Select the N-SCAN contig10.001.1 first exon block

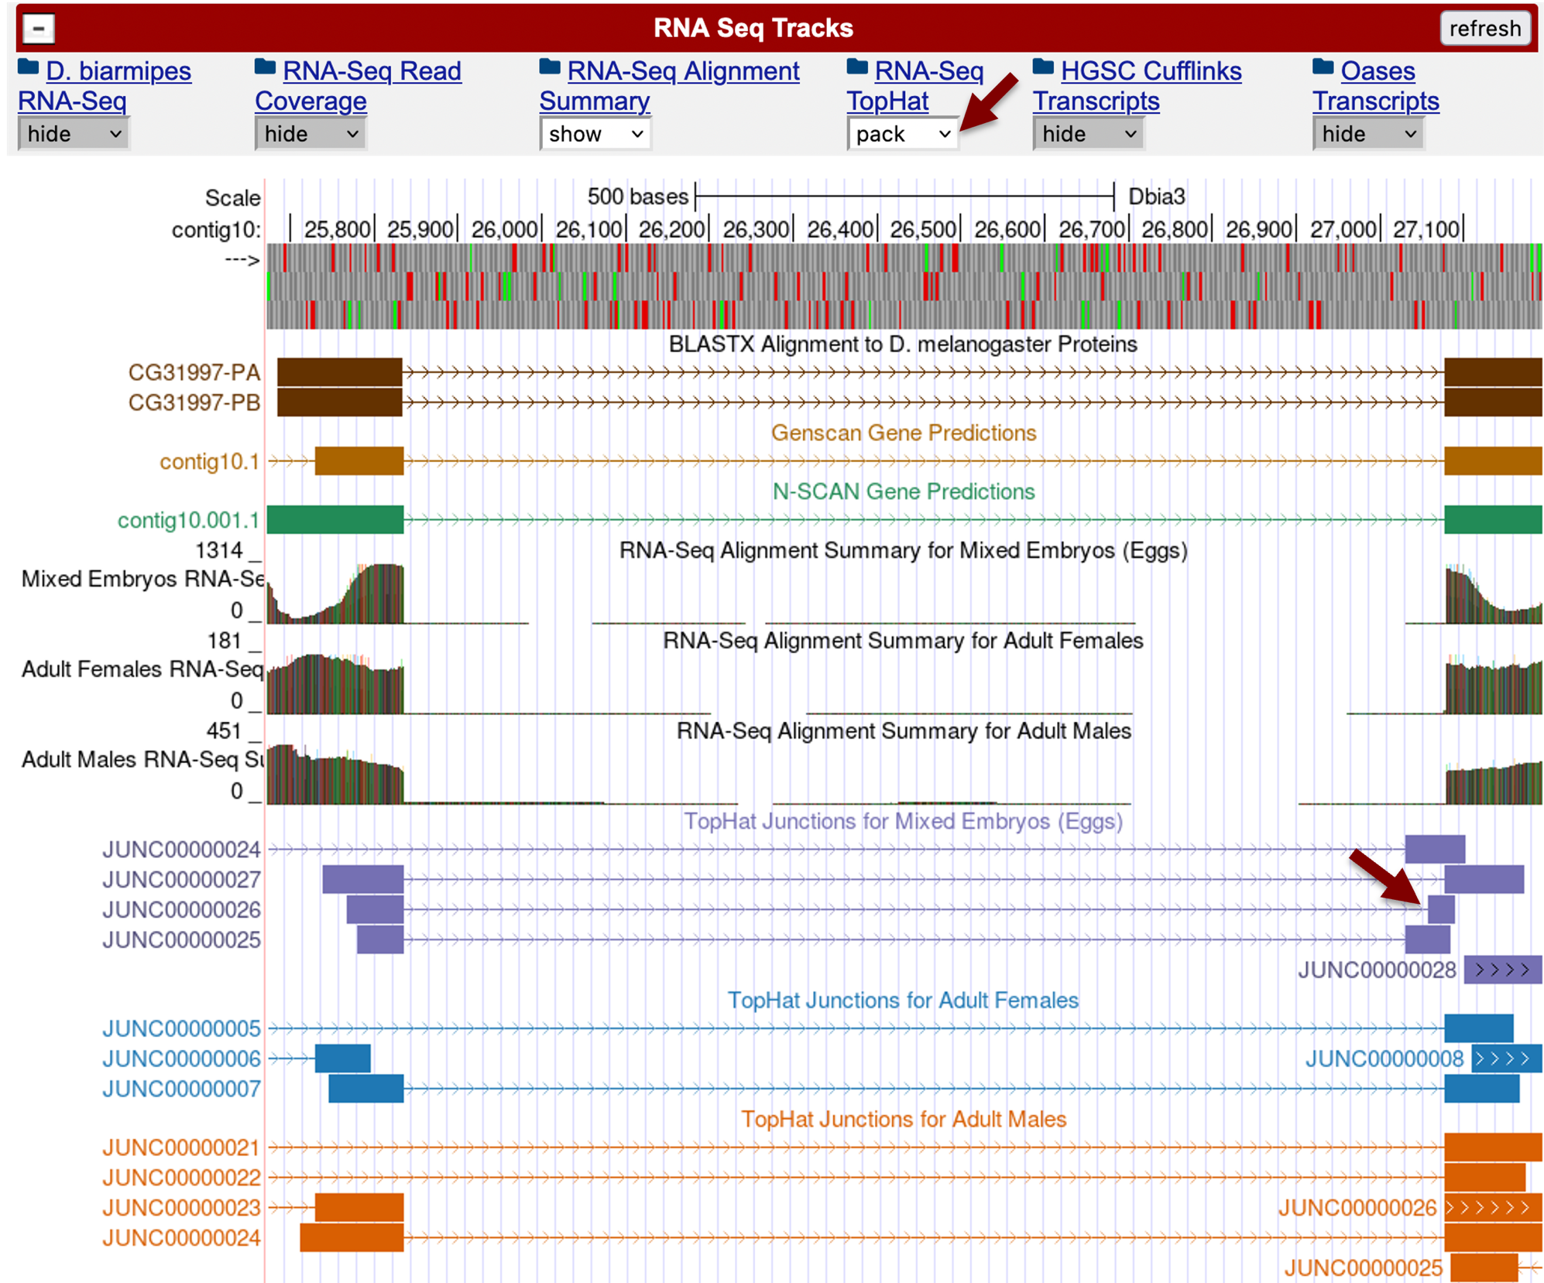point(335,519)
